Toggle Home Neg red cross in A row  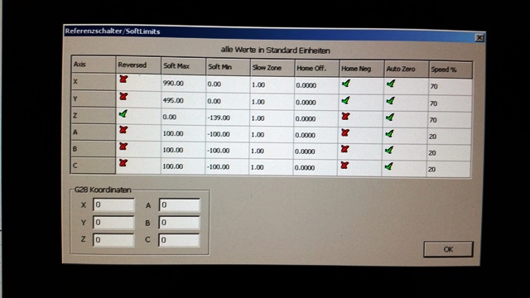(x=344, y=132)
